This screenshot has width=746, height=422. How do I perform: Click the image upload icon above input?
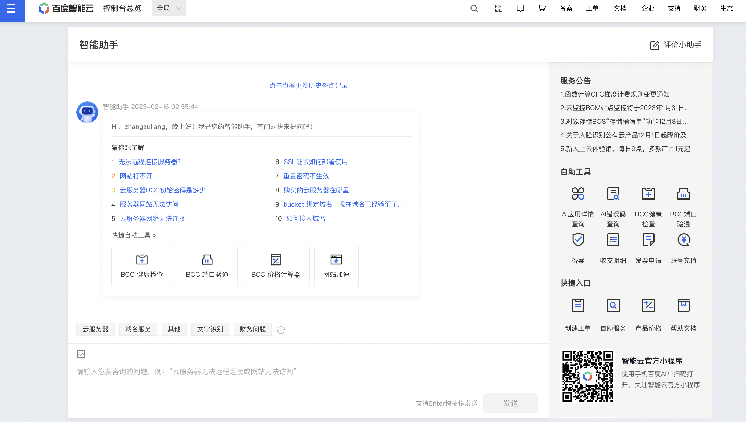(81, 354)
